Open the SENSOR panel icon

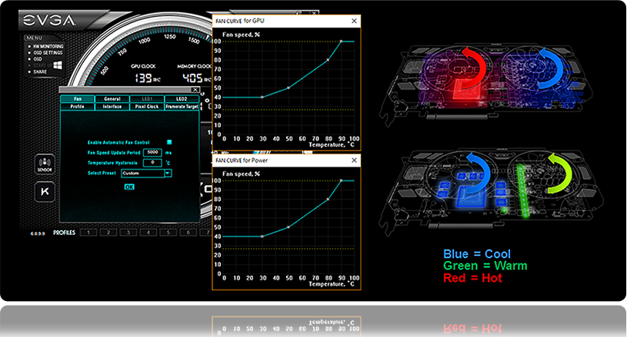click(x=45, y=164)
